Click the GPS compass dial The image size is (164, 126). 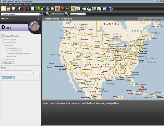tap(35, 27)
